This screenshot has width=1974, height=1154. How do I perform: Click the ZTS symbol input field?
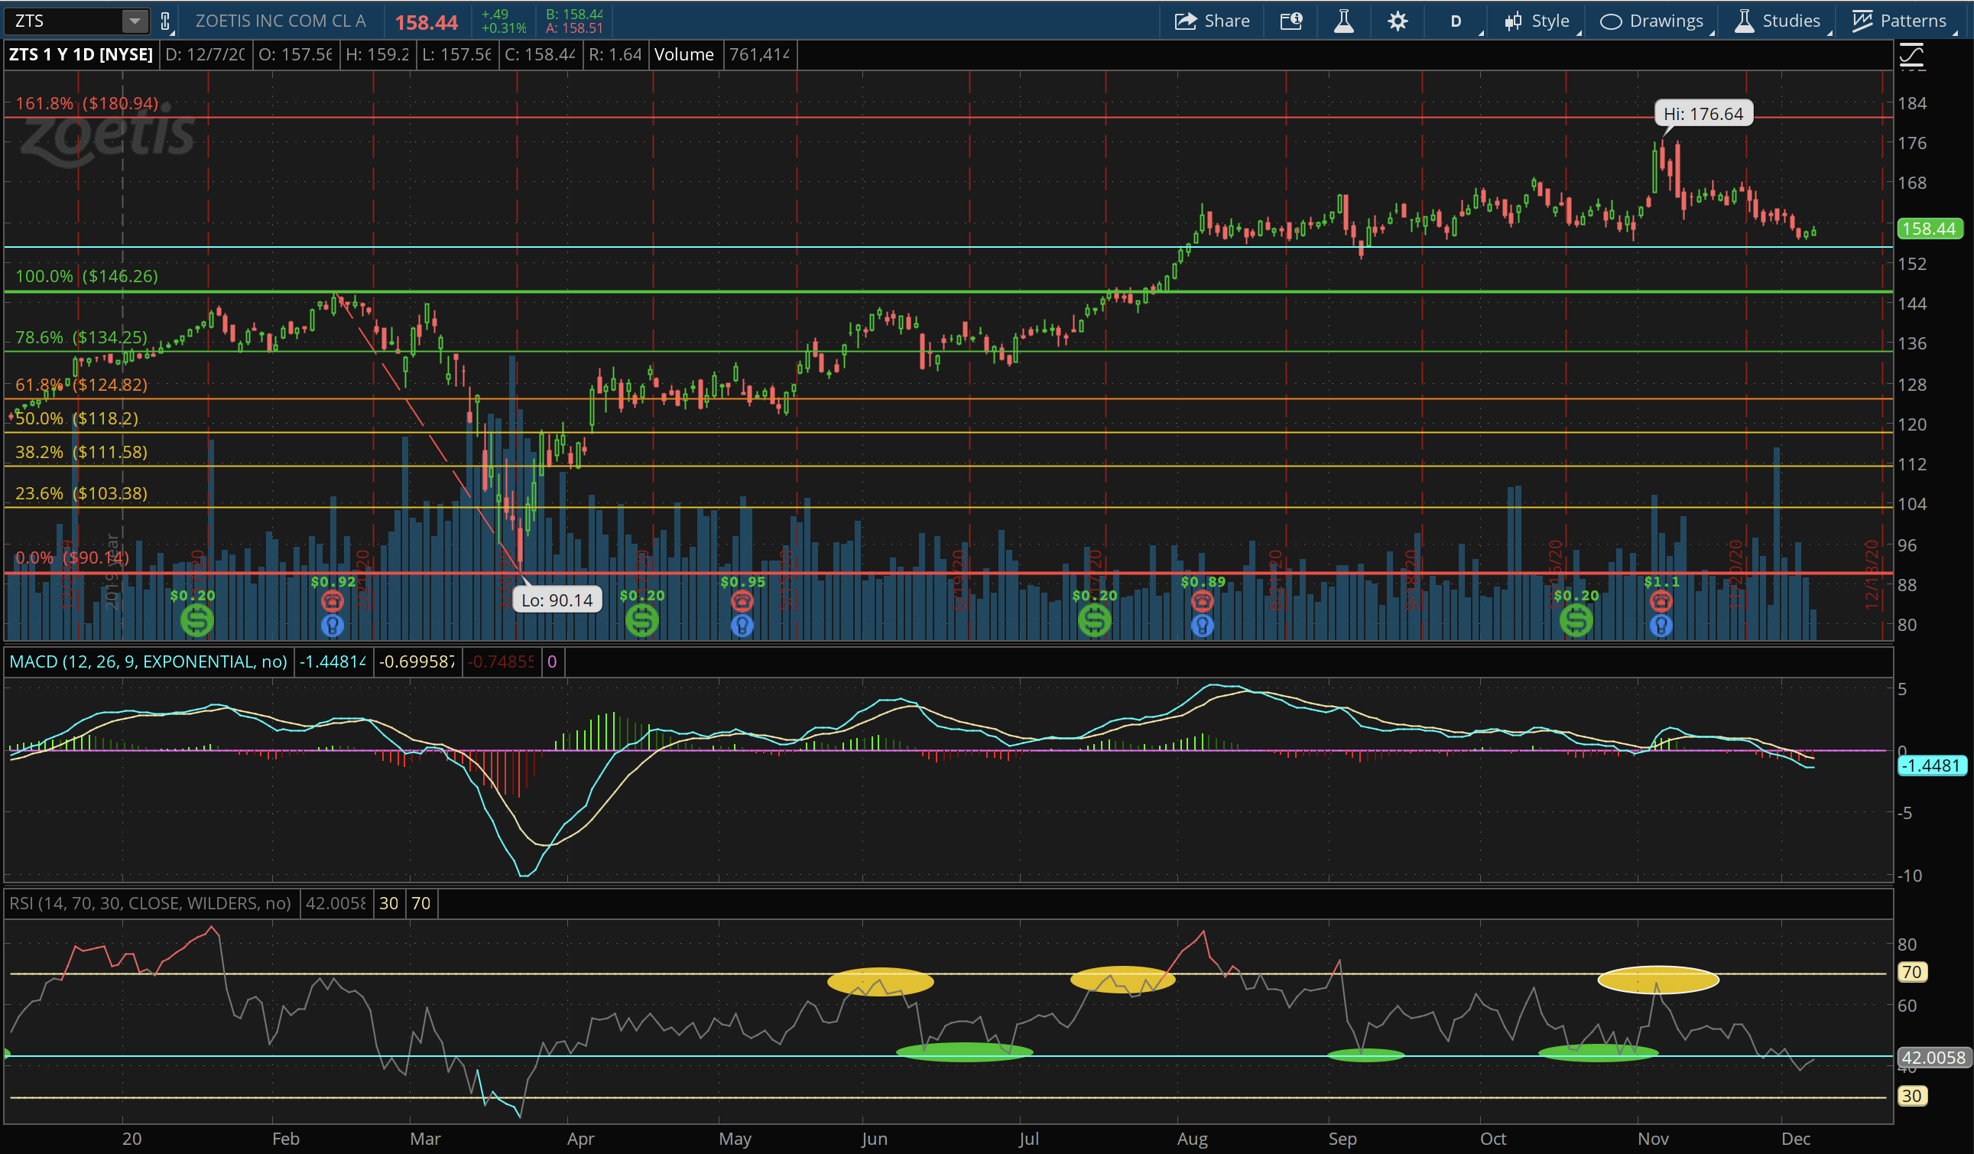pyautogui.click(x=64, y=21)
